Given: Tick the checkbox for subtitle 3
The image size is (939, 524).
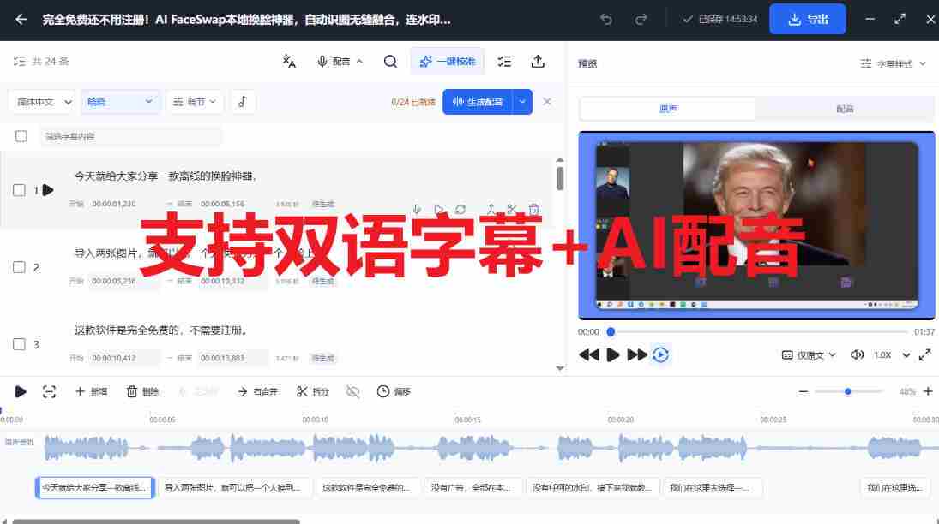Looking at the screenshot, I should 19,344.
